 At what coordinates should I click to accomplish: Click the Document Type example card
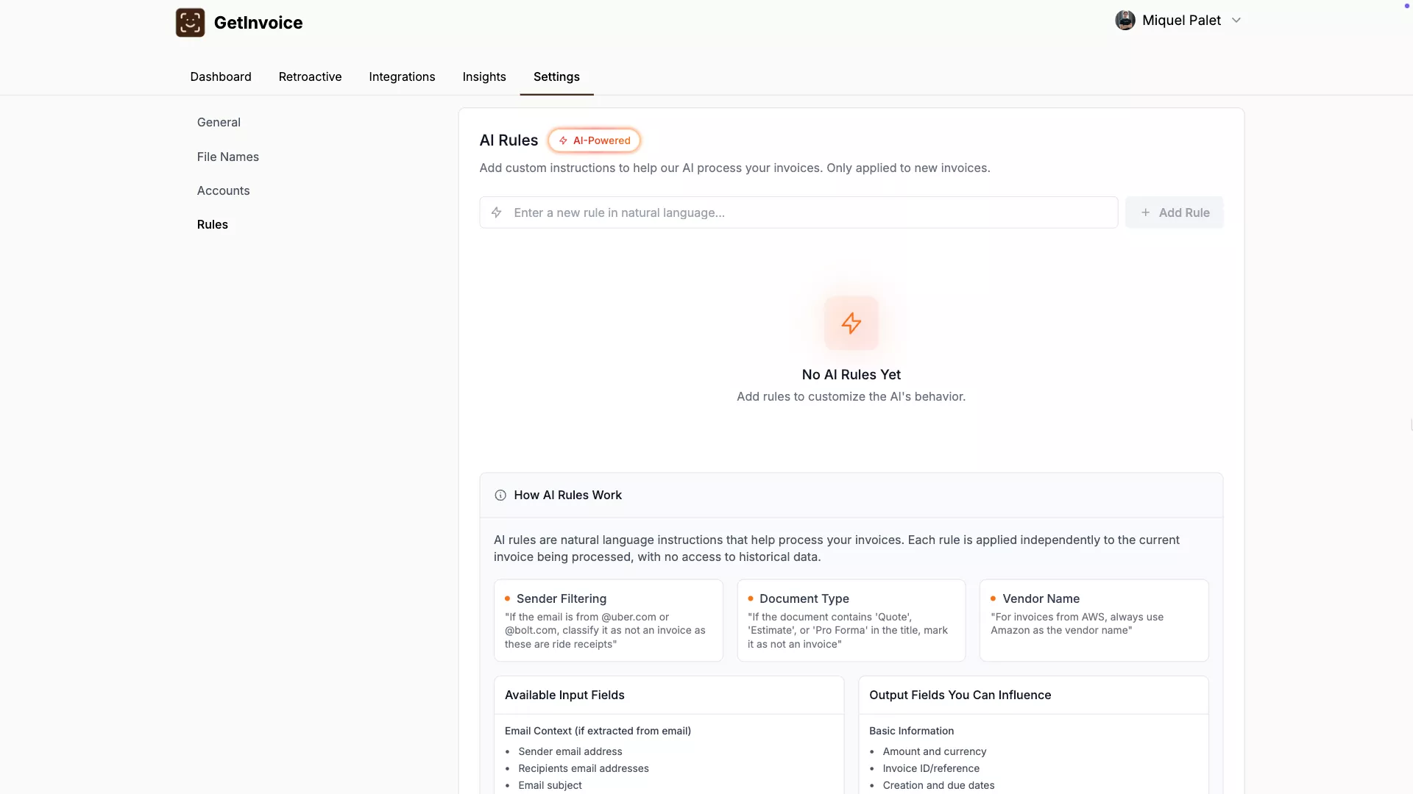click(x=851, y=620)
